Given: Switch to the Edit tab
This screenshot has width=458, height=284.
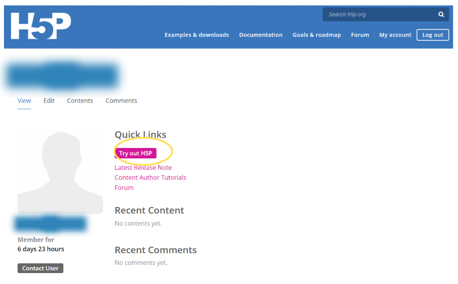Looking at the screenshot, I should point(49,101).
